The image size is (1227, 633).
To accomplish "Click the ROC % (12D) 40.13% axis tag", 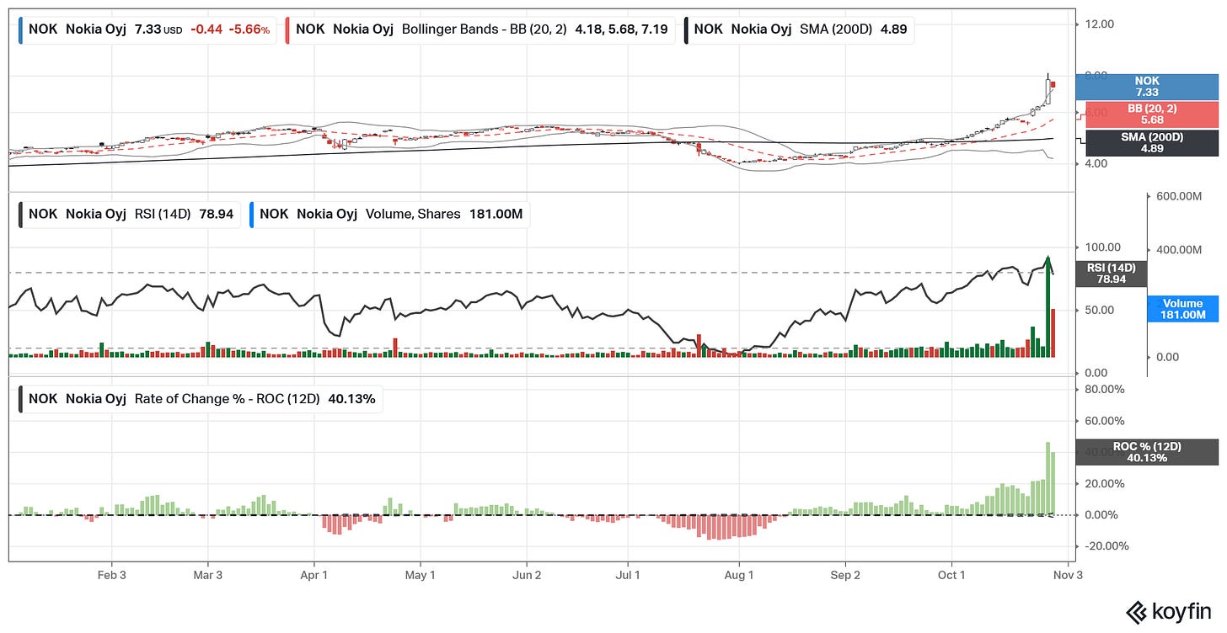I will click(1147, 452).
